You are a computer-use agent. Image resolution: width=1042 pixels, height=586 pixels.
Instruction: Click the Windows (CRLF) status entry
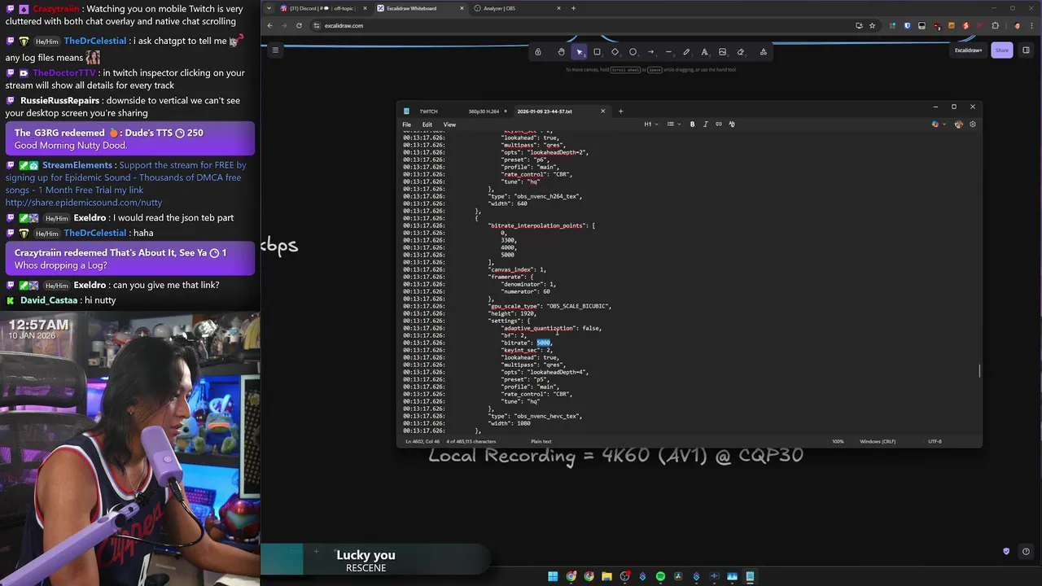(x=878, y=441)
